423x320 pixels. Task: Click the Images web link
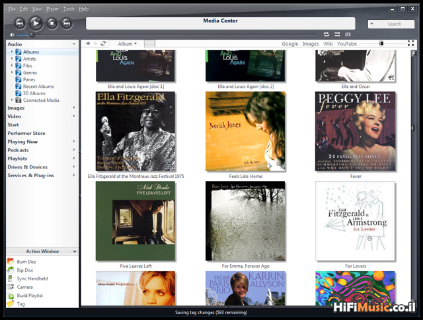coord(311,44)
